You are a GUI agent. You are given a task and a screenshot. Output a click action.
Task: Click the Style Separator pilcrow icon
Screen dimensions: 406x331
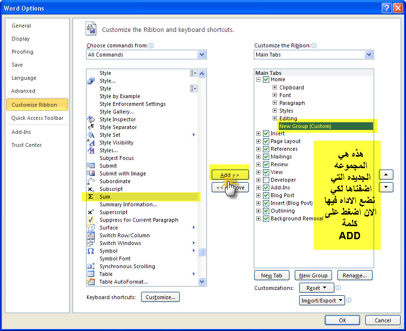[91, 127]
